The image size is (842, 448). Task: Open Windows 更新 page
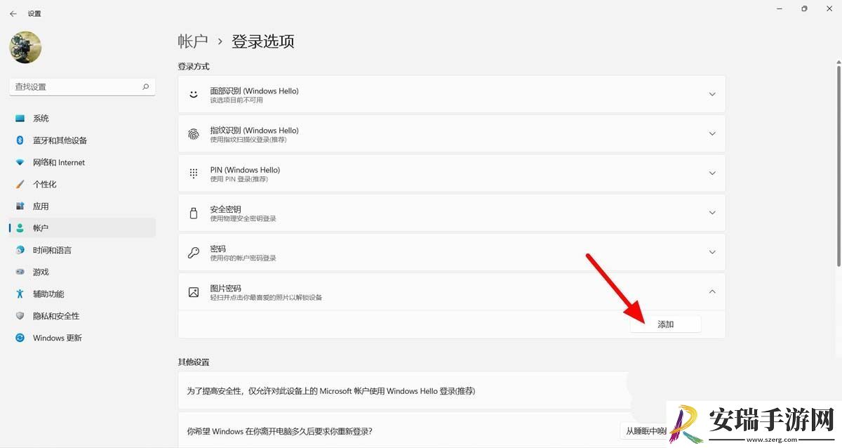pos(82,338)
